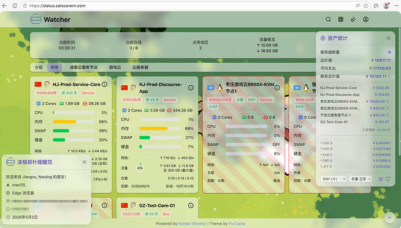Open the PurCarte theme link

(237, 224)
